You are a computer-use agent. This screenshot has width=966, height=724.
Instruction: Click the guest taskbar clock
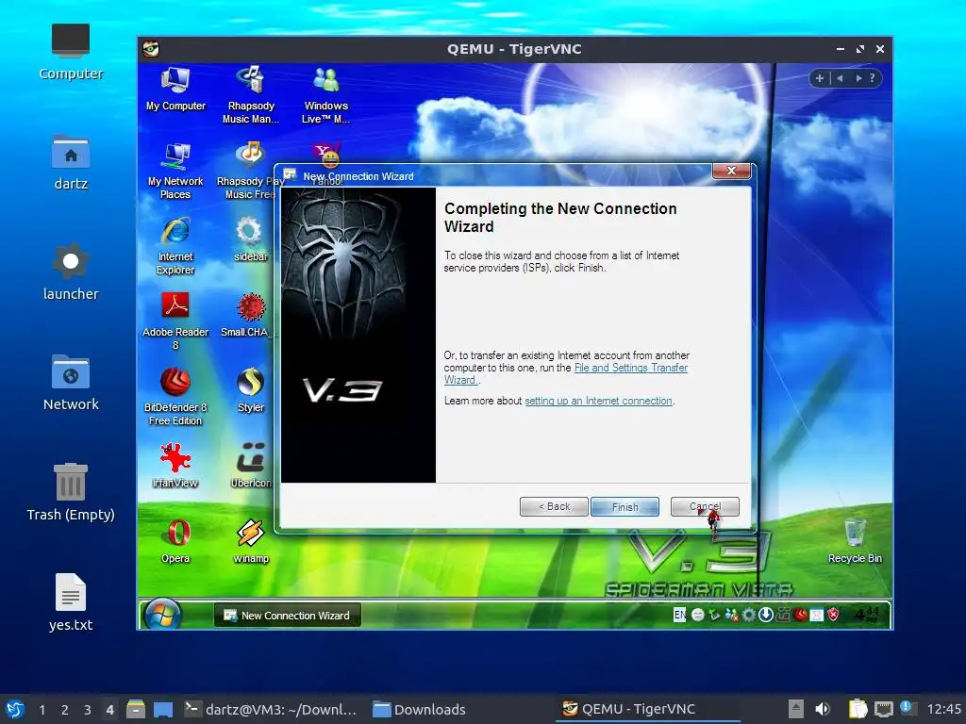pos(868,615)
